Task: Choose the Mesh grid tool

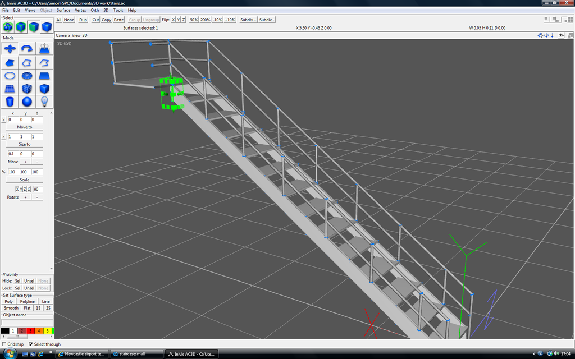Action: [10, 89]
